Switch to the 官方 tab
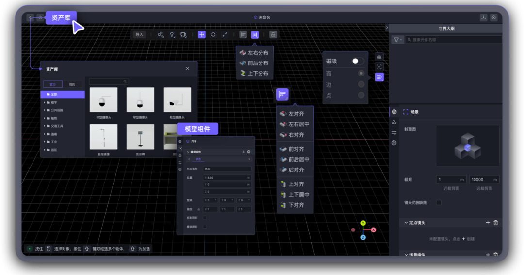Image resolution: width=524 pixels, height=275 pixels. [x=53, y=84]
